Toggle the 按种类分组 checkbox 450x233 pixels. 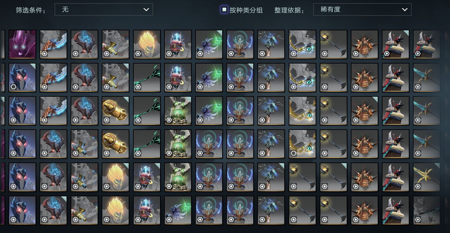click(224, 9)
